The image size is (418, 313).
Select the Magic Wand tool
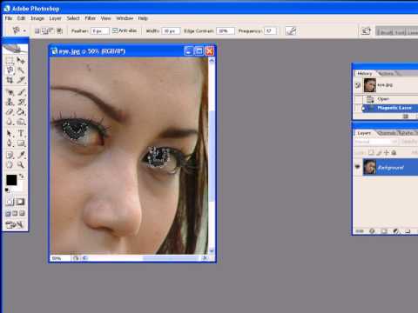21,70
